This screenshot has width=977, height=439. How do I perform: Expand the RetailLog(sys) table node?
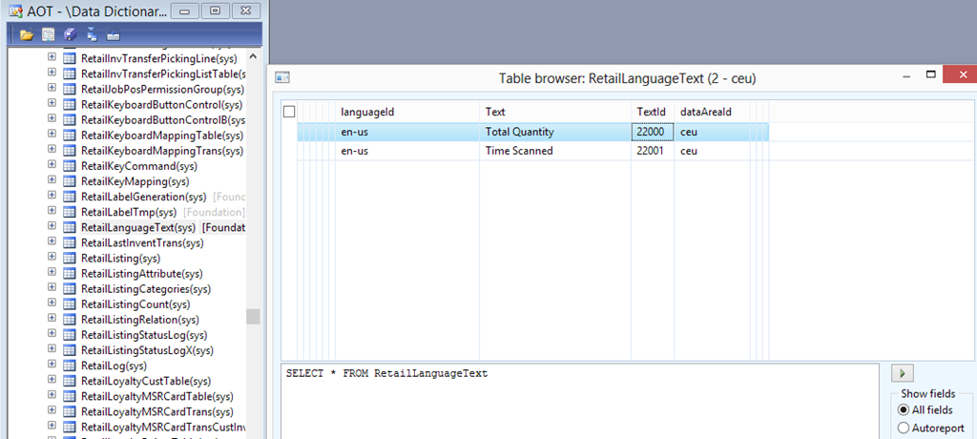pyautogui.click(x=52, y=366)
